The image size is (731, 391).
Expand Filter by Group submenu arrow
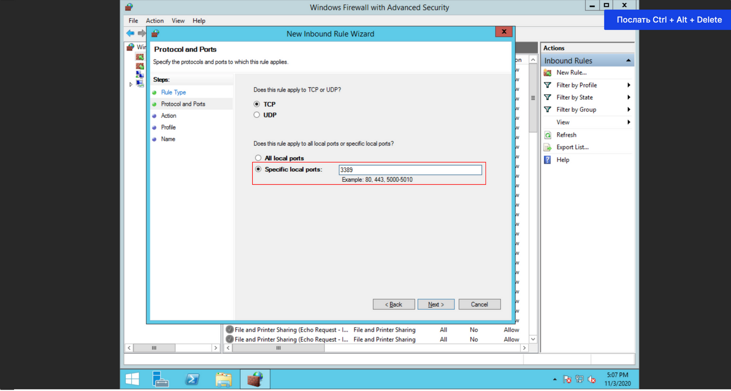pos(629,110)
